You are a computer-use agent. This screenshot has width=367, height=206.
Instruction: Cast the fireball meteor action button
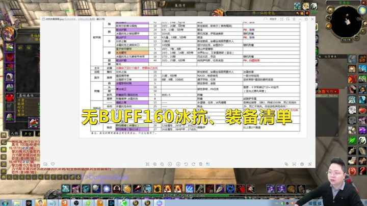coord(137,189)
